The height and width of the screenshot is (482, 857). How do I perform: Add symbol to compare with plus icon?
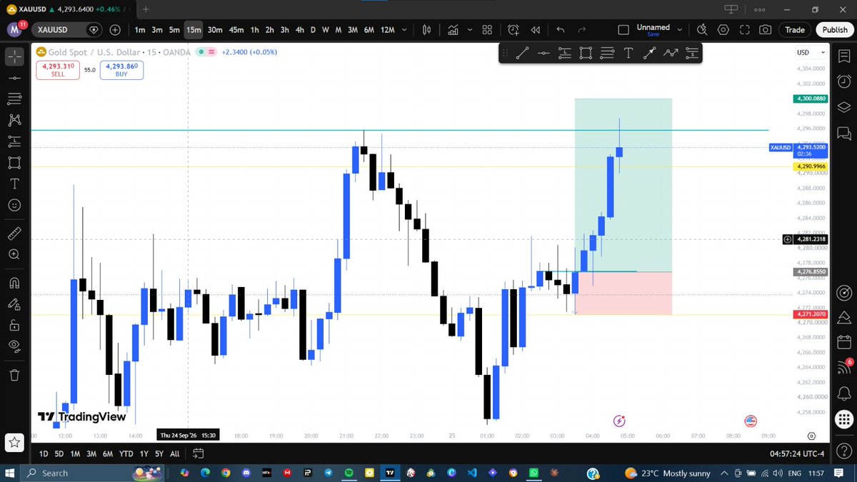[116, 30]
